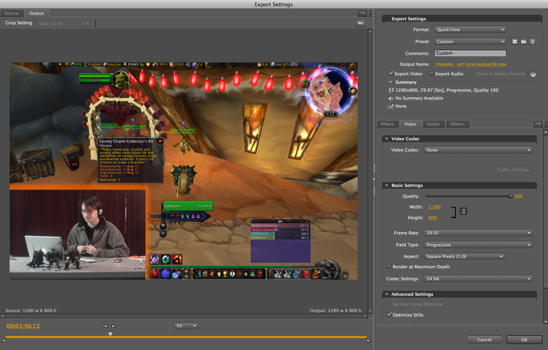Click the settings panel vertical scrollbar
The image size is (548, 350).
pyautogui.click(x=546, y=226)
